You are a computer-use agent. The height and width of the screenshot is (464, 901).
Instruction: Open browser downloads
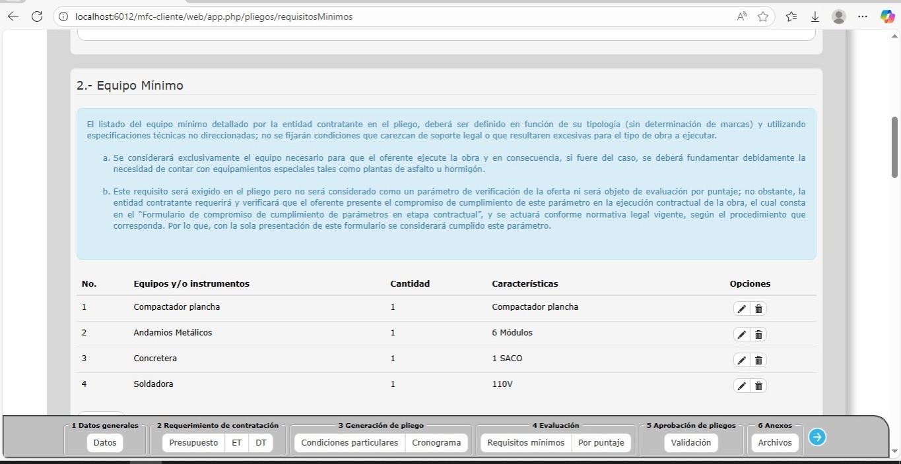coord(815,16)
